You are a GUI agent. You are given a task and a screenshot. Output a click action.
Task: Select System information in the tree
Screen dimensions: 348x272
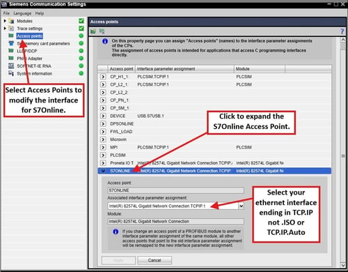pyautogui.click(x=34, y=73)
